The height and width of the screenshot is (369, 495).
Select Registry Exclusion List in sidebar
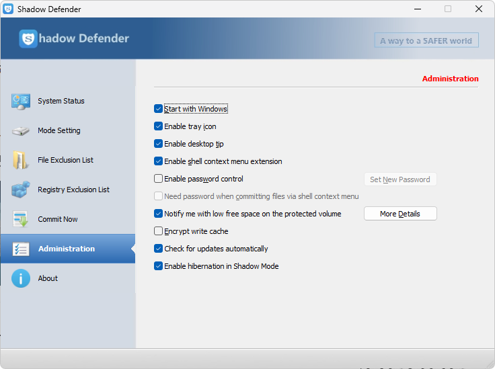pos(68,190)
